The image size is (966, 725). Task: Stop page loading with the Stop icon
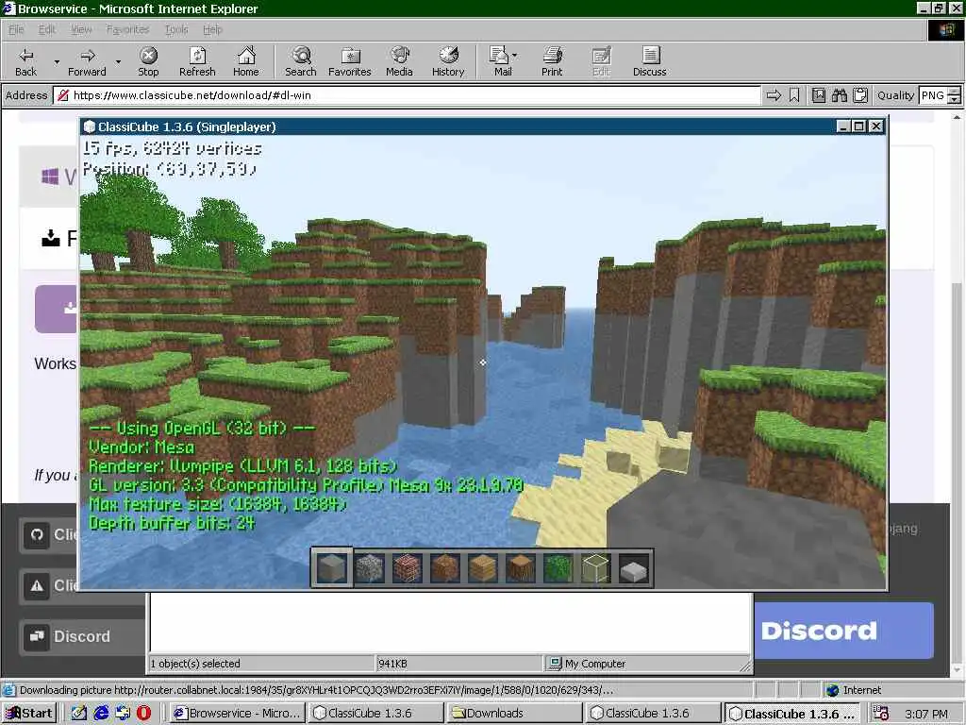pyautogui.click(x=148, y=56)
